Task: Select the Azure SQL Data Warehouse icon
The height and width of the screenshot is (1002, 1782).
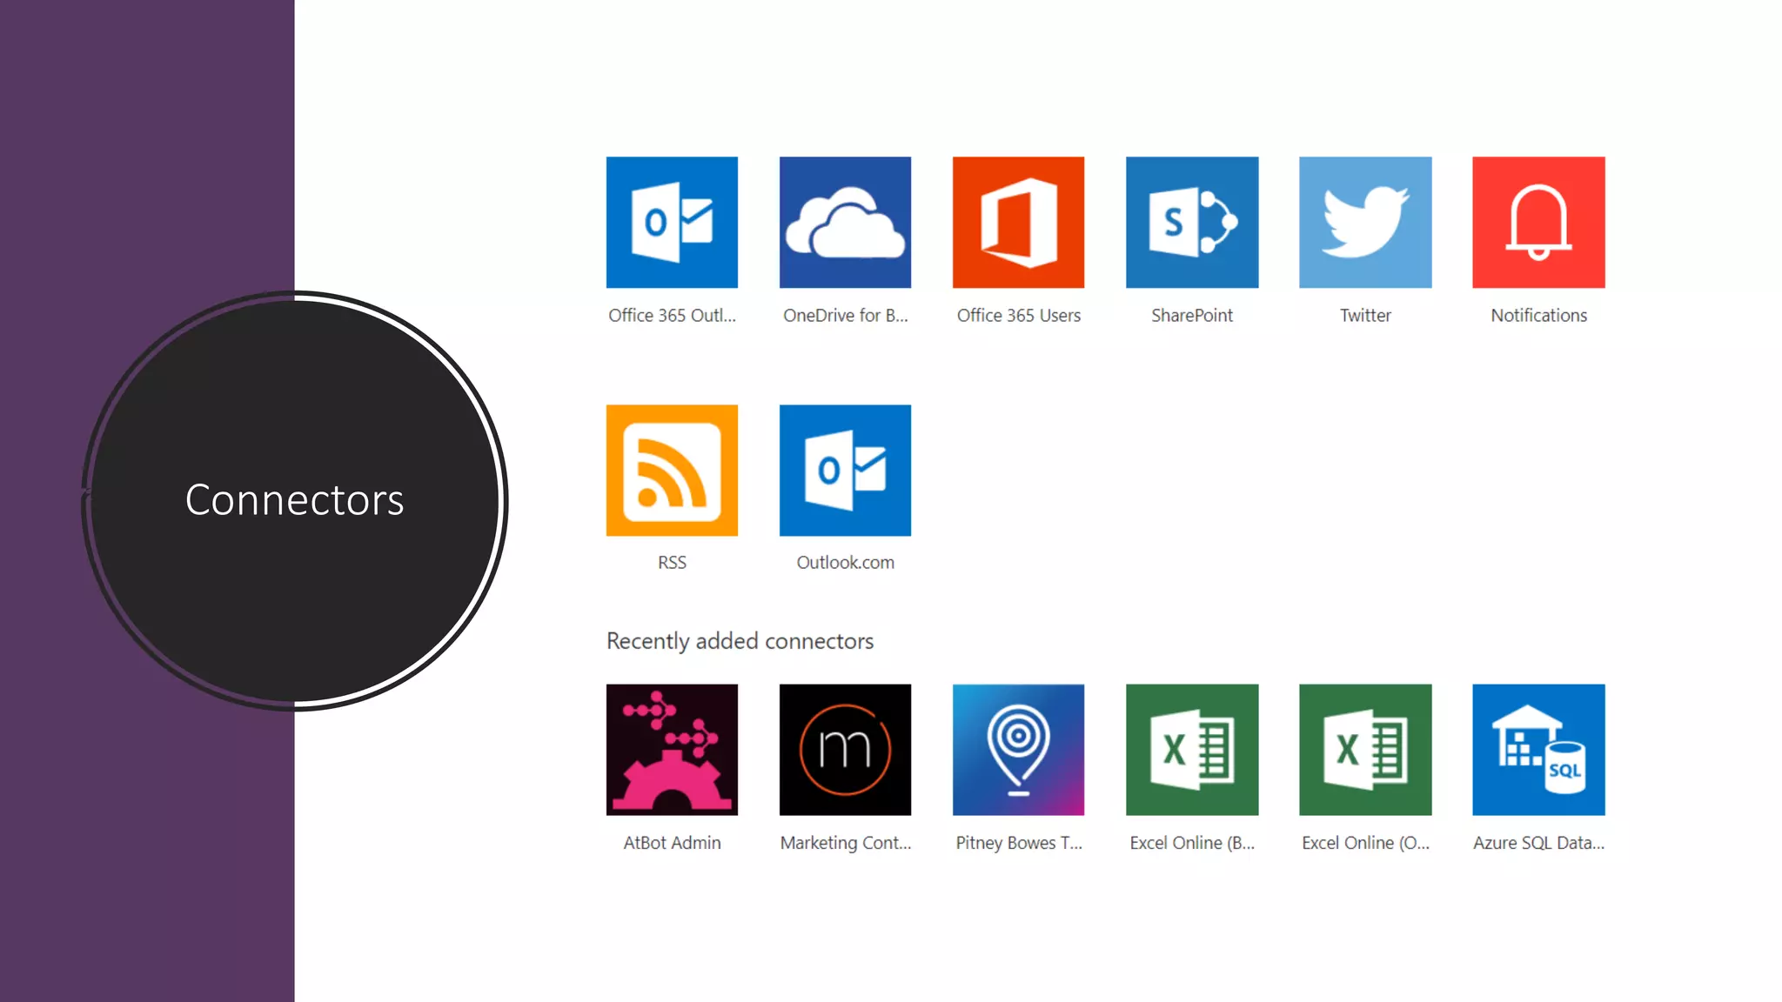Action: 1538,749
